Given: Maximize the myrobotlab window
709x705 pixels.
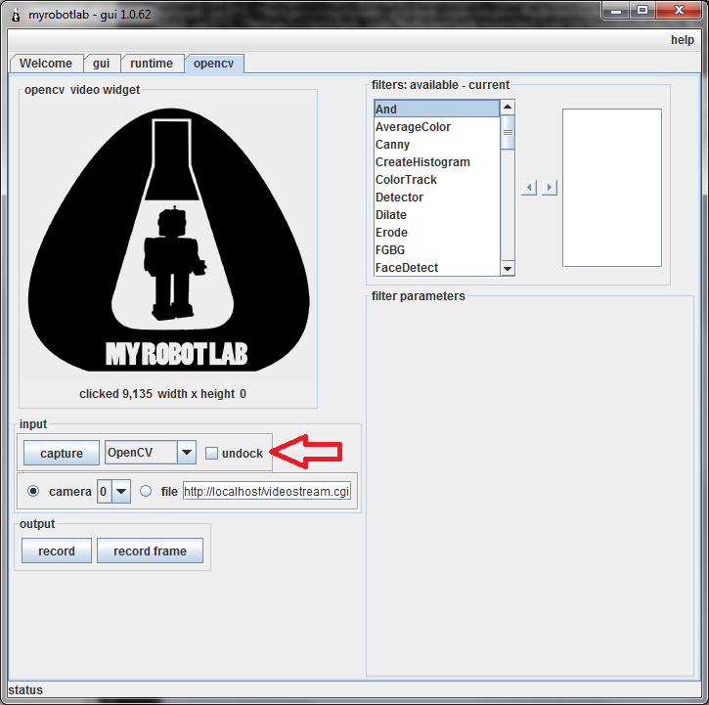Looking at the screenshot, I should (x=643, y=11).
